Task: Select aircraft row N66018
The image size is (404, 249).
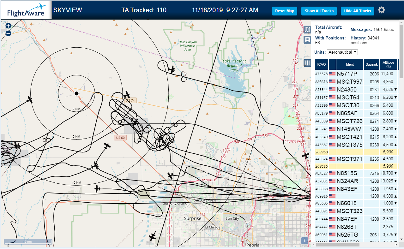Action: tap(357, 203)
